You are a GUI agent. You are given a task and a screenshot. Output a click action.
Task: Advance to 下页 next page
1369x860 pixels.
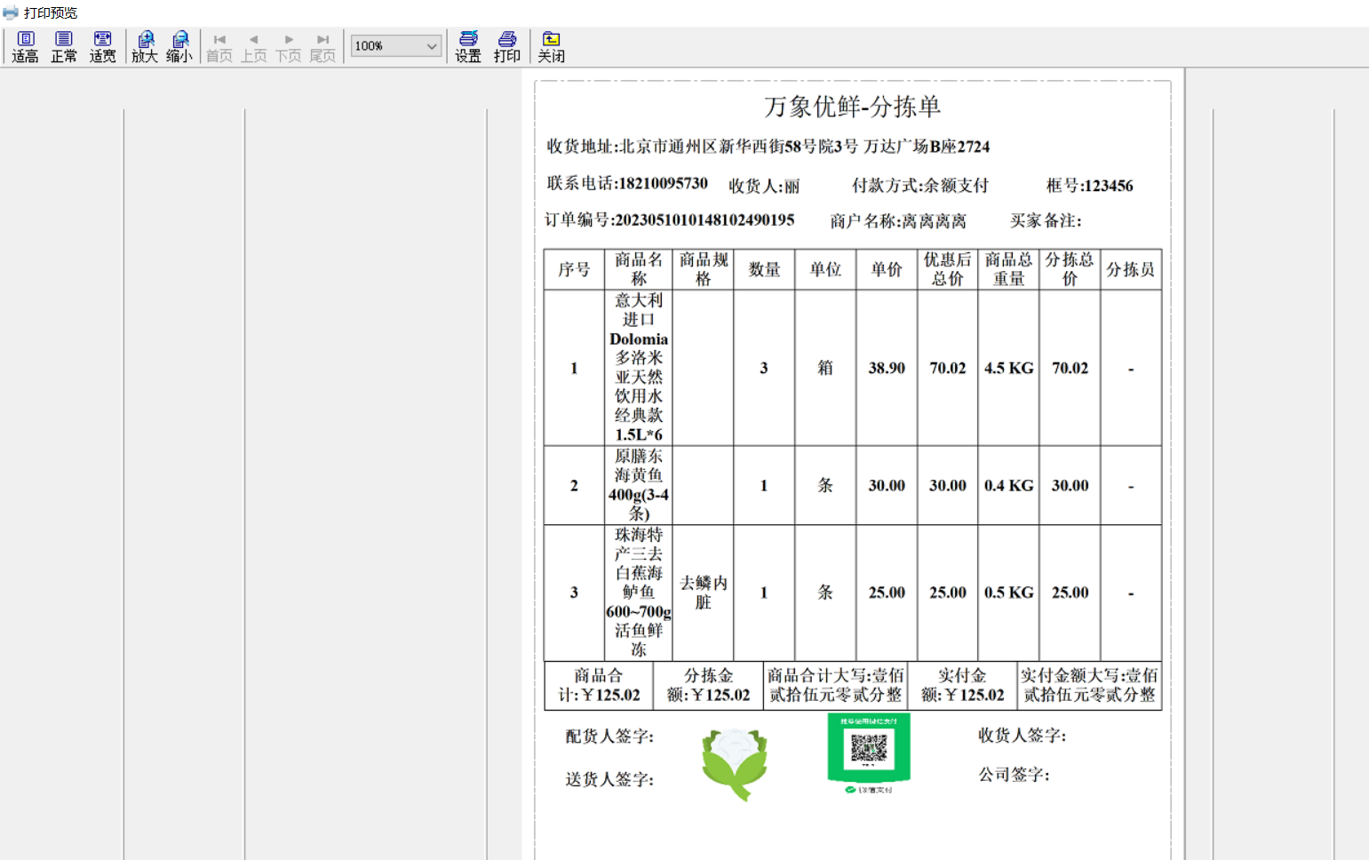pos(289,47)
